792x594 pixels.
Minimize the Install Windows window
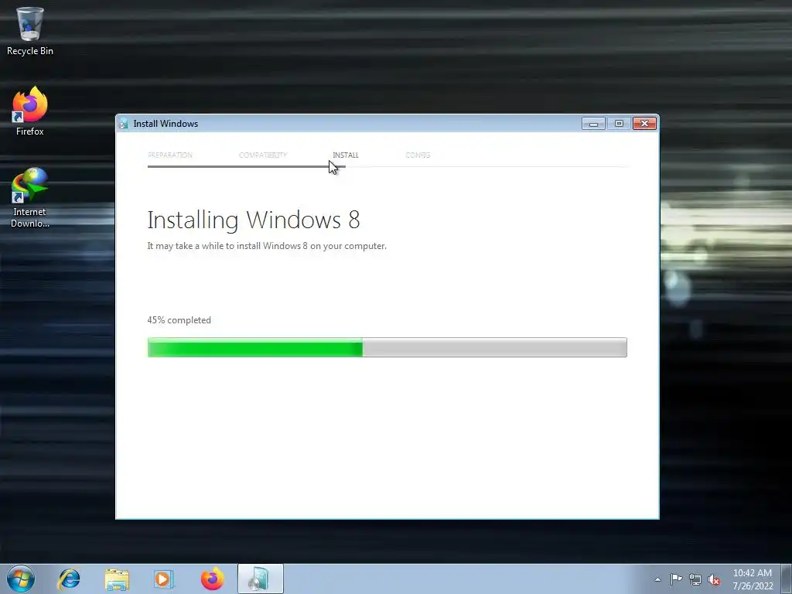point(593,123)
